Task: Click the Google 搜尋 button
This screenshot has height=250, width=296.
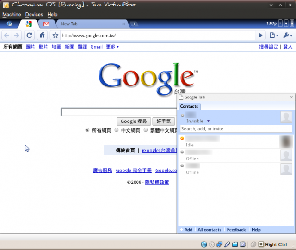Action: click(134, 122)
